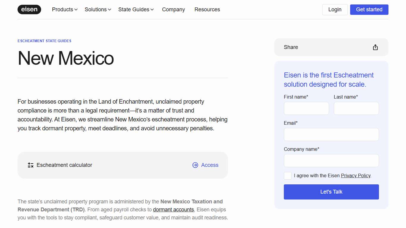
Task: Click the share upload icon
Action: click(375, 47)
